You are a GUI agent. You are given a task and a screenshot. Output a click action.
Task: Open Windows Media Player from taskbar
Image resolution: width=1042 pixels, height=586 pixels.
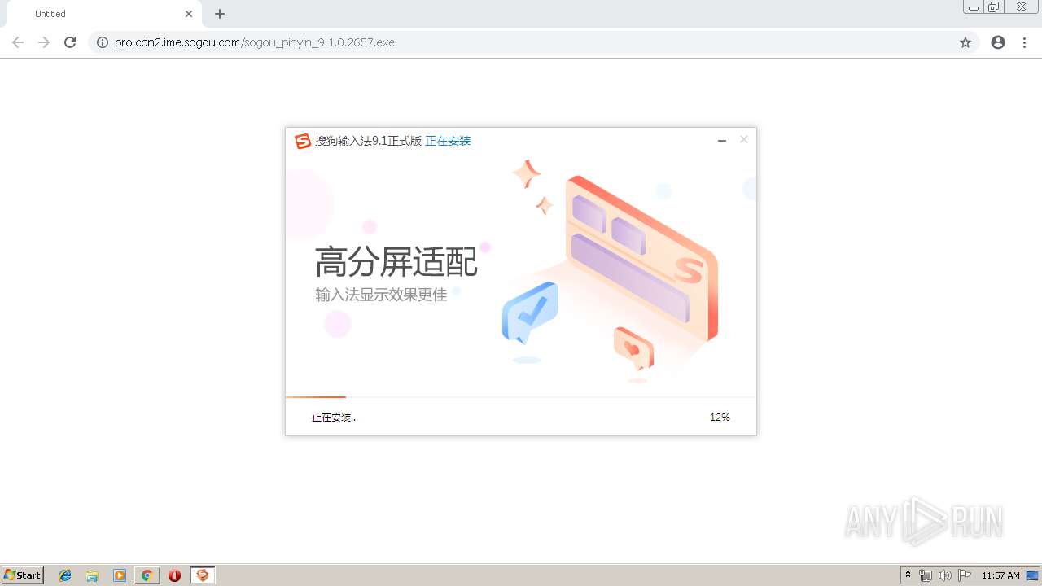click(x=120, y=575)
